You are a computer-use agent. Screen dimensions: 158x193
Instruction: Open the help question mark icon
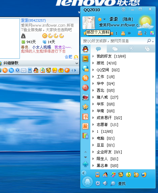pyautogui.click(x=124, y=9)
